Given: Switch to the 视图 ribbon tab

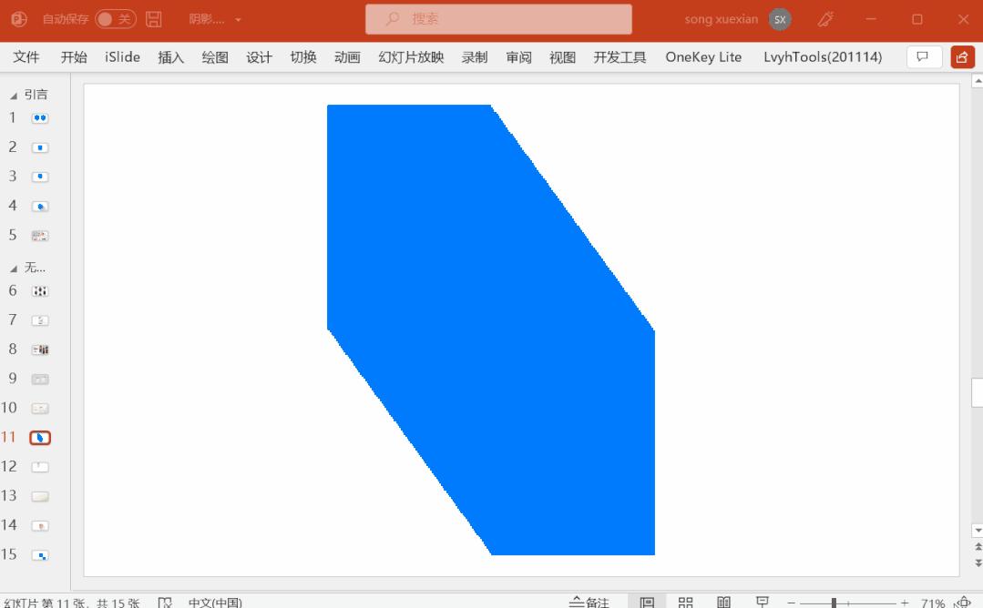Looking at the screenshot, I should [562, 56].
